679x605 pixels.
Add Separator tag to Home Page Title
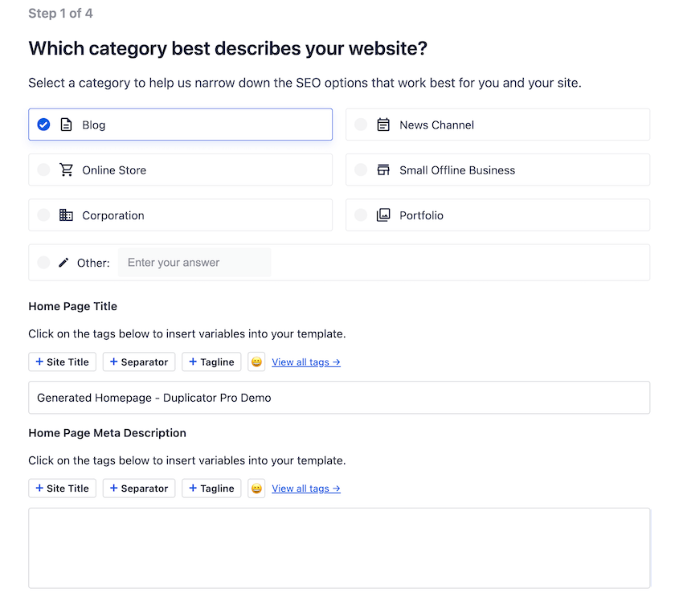pyautogui.click(x=139, y=362)
